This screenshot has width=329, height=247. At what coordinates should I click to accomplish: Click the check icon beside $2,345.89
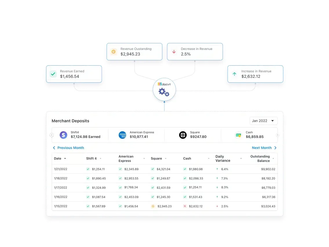coord(120,169)
